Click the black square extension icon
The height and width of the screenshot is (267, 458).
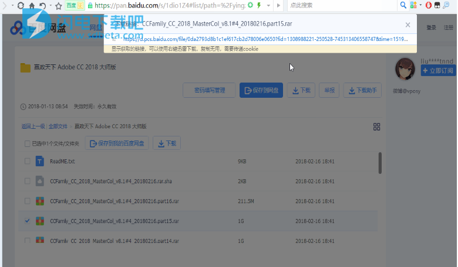437,5
